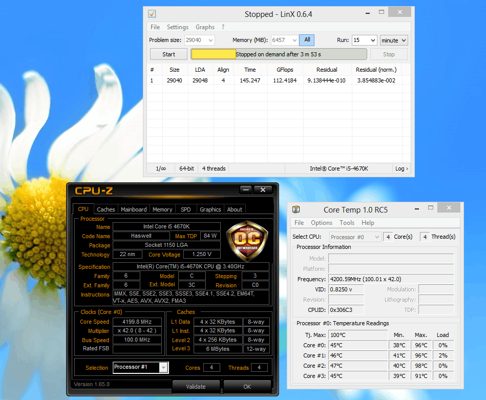Open the Help menu in Core Temp
This screenshot has height=400, width=486.
click(368, 223)
